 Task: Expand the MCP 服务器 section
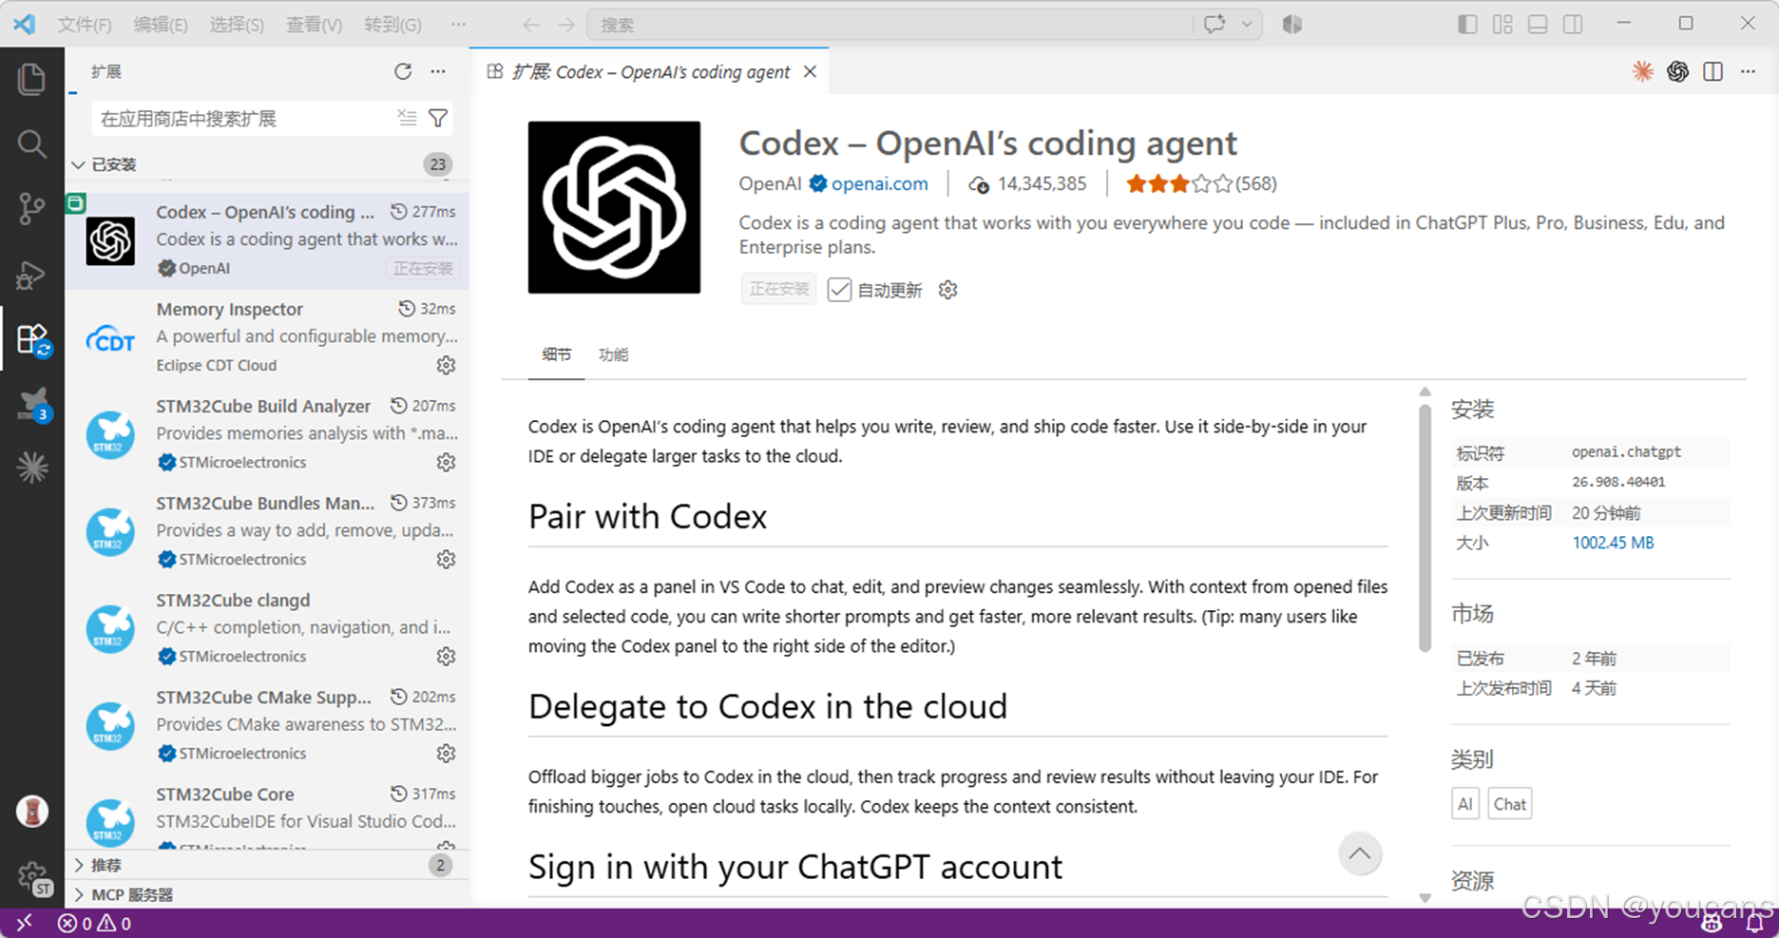click(266, 894)
